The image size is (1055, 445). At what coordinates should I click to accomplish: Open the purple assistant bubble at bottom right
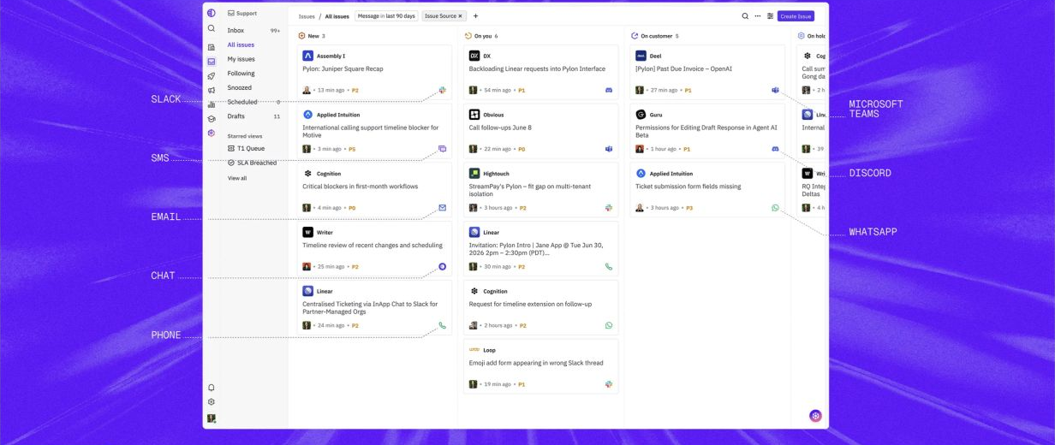click(x=815, y=416)
